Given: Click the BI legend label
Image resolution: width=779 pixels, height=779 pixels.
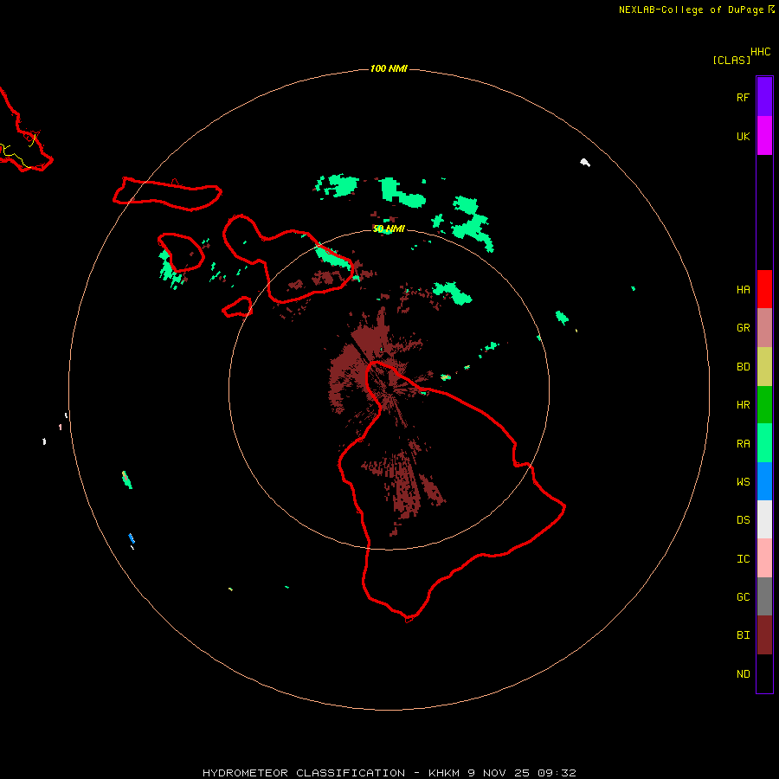Looking at the screenshot, I should 743,635.
